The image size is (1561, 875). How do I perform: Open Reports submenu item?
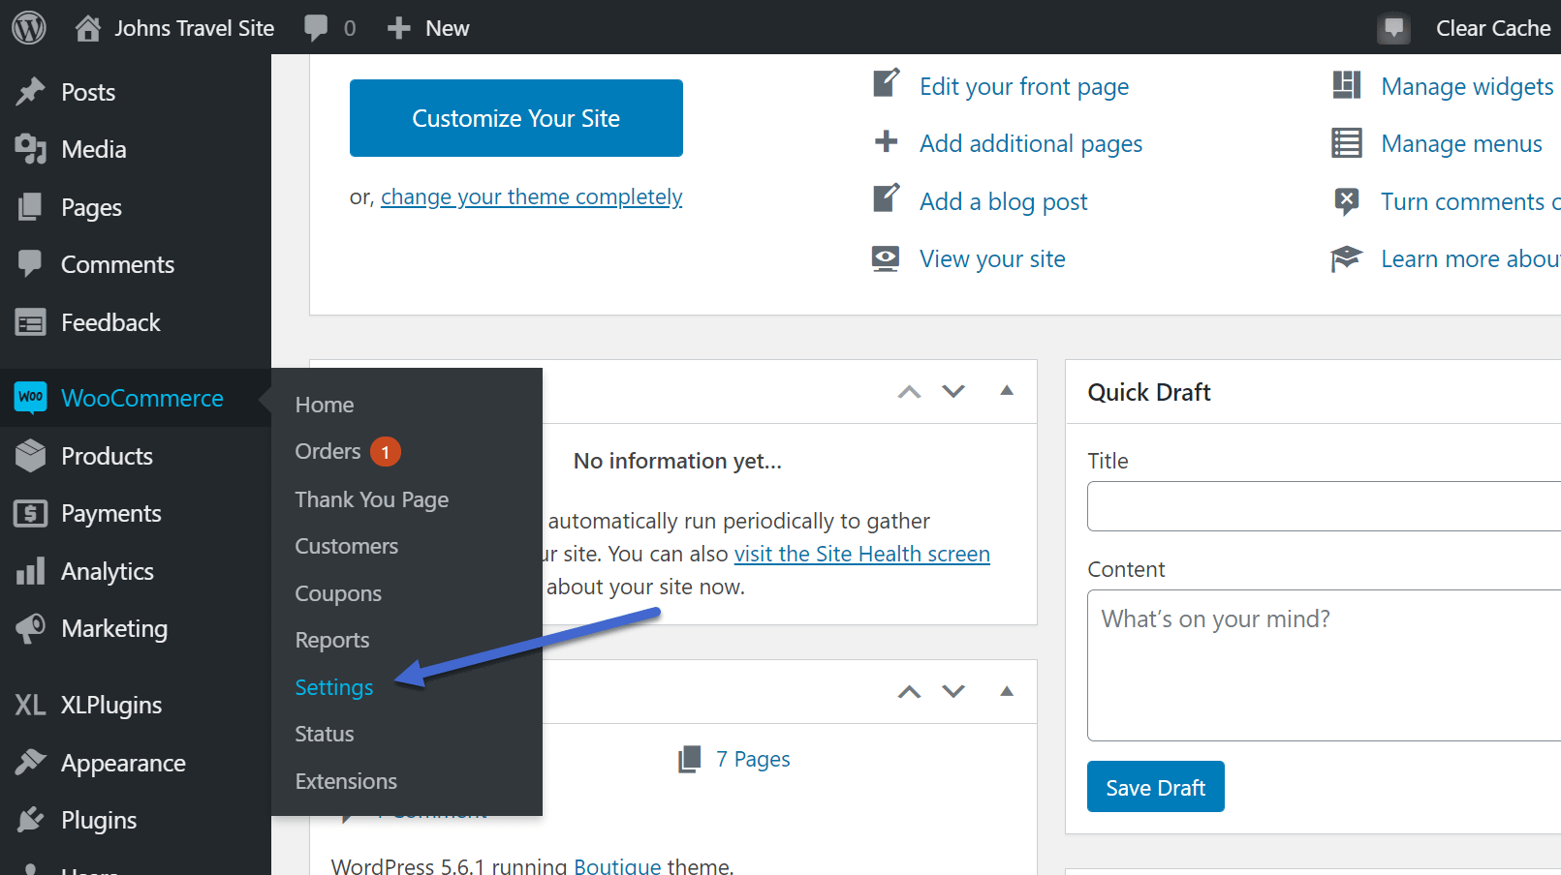[x=332, y=640]
